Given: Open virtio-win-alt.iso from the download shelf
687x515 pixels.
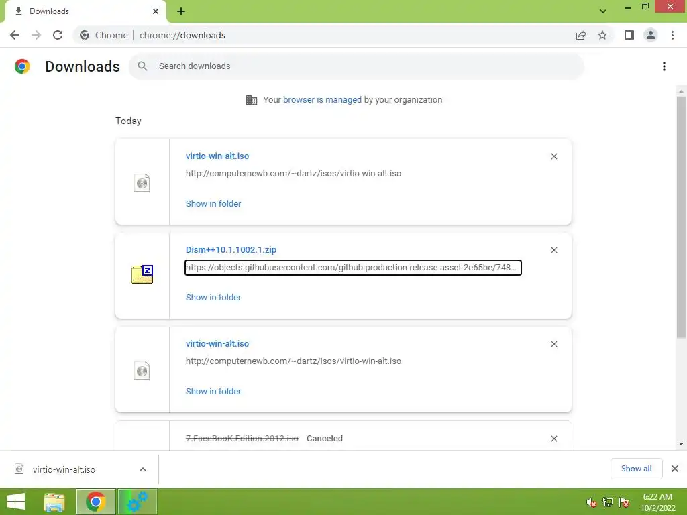Looking at the screenshot, I should pos(64,469).
